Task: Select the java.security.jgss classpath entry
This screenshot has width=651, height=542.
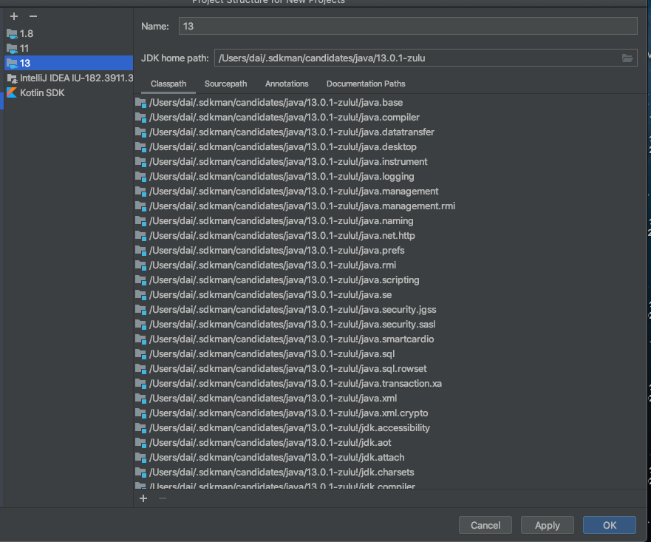Action: pos(390,309)
